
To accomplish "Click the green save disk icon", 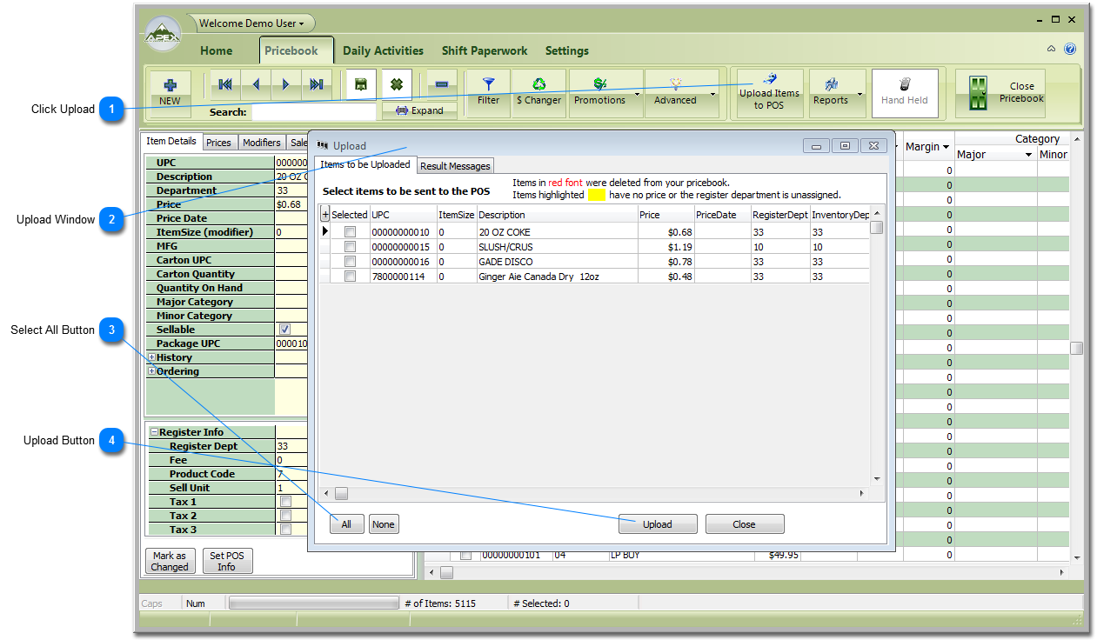I will 360,84.
